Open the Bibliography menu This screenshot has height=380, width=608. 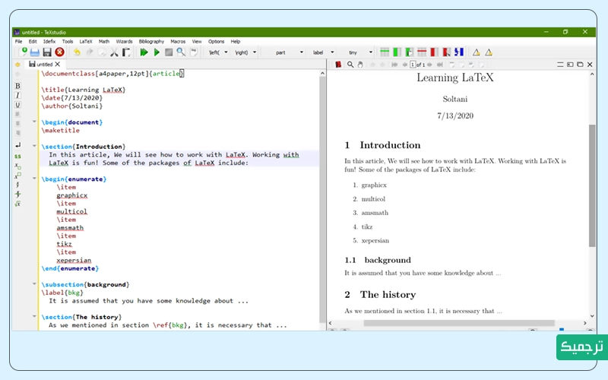point(151,41)
